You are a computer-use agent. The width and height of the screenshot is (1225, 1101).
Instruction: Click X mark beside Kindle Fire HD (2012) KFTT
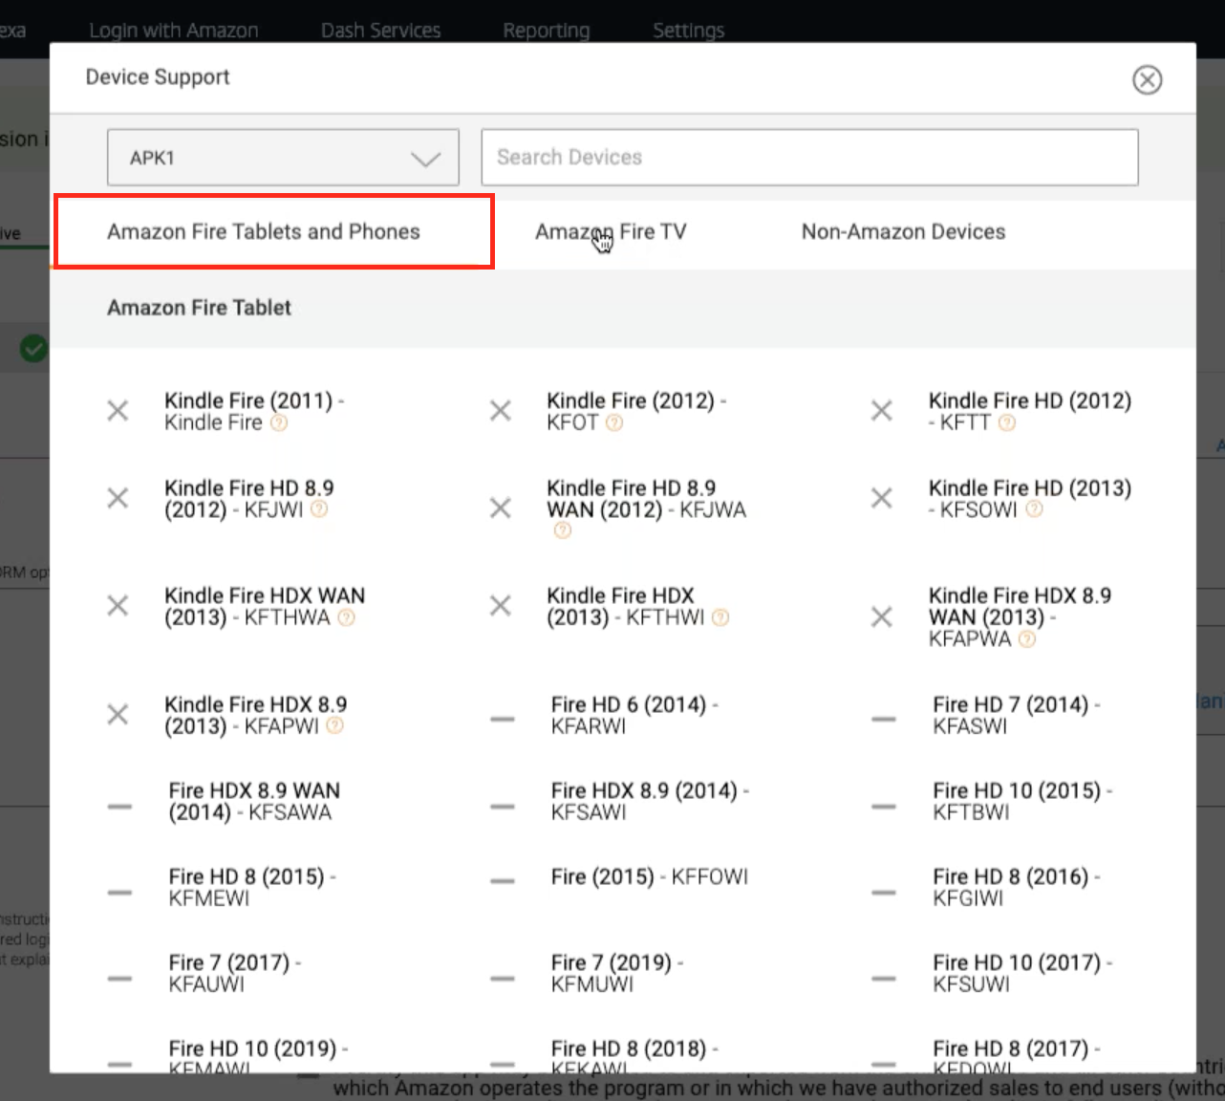point(882,411)
